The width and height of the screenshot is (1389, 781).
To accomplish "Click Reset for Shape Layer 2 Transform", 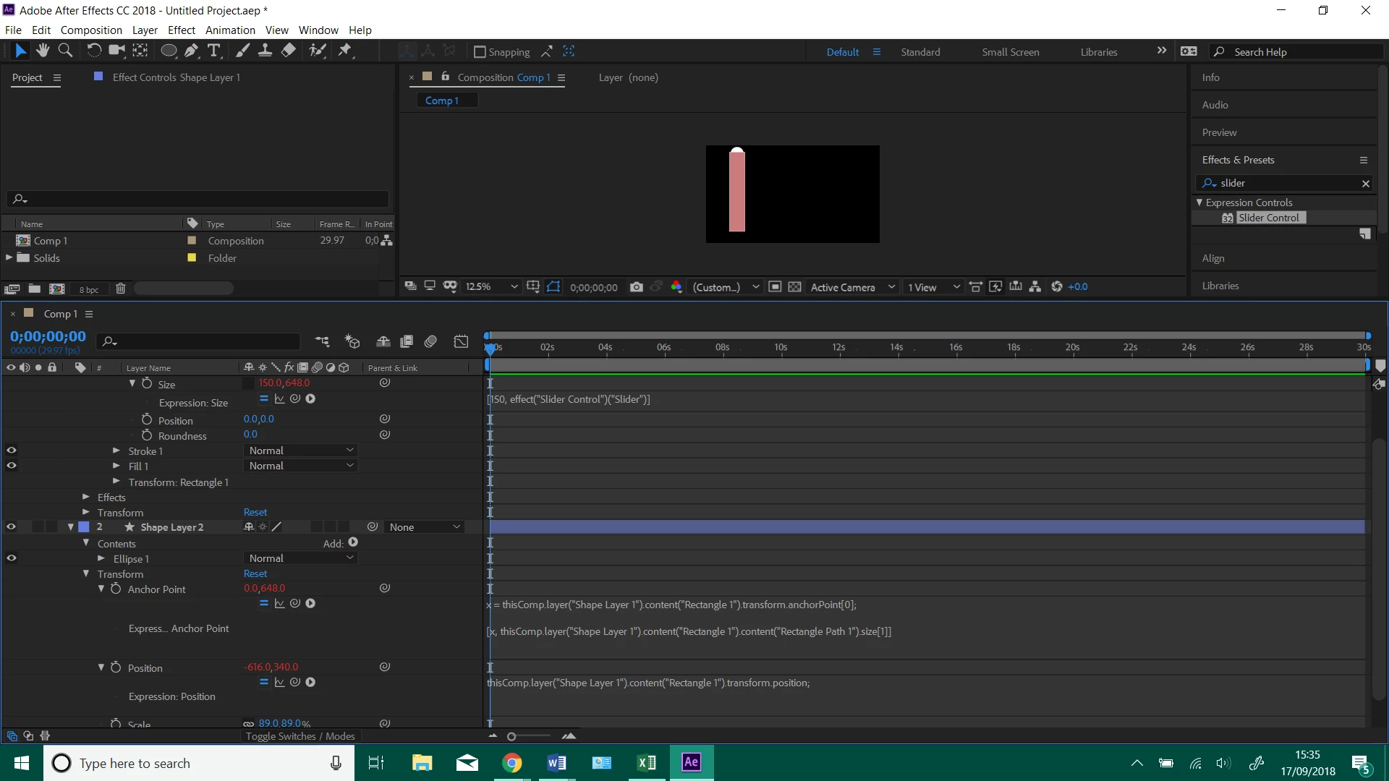I will [255, 573].
